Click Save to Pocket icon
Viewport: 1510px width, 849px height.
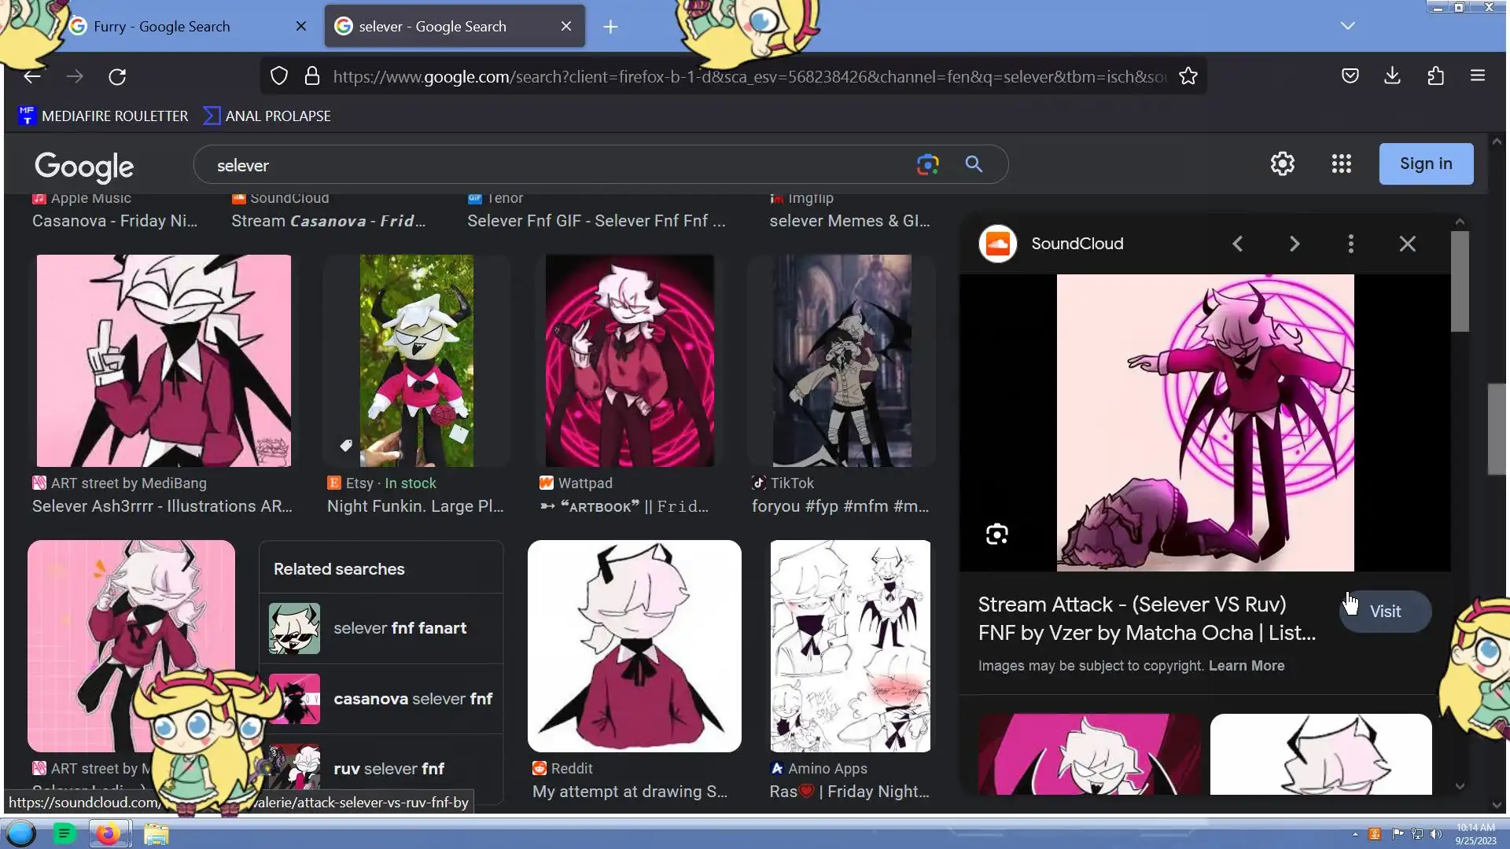1350,75
